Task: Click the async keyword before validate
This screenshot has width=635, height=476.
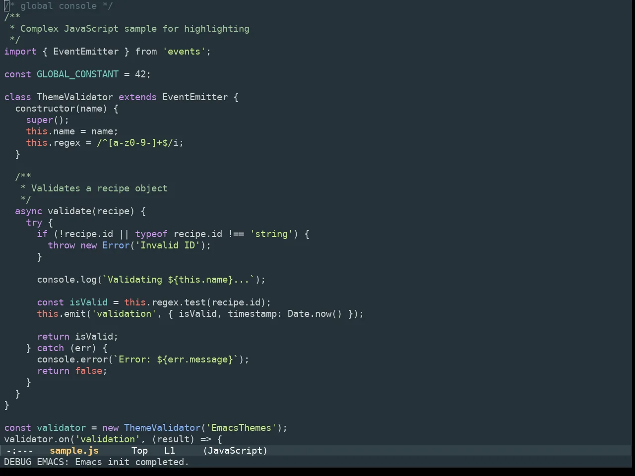Action: [29, 211]
